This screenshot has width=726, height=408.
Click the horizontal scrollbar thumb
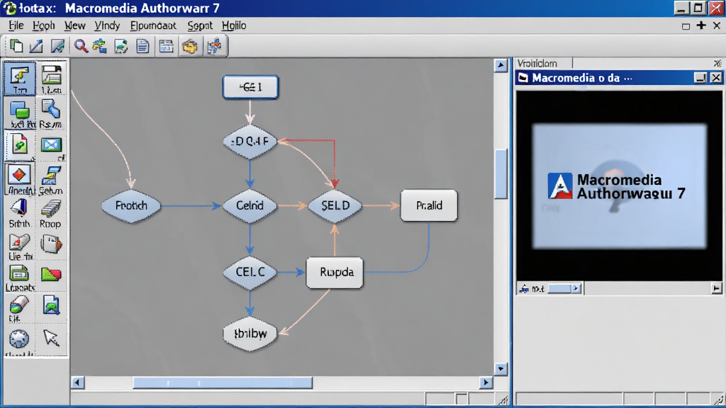[223, 382]
